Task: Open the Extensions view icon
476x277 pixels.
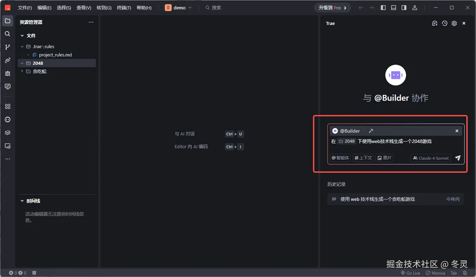Action: (8, 107)
